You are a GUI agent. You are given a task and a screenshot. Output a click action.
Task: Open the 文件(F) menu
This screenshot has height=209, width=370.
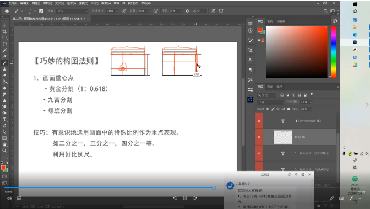[x=13, y=3]
